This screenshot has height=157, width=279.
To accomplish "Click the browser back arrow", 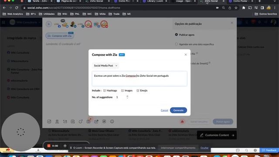I will 4,8.
